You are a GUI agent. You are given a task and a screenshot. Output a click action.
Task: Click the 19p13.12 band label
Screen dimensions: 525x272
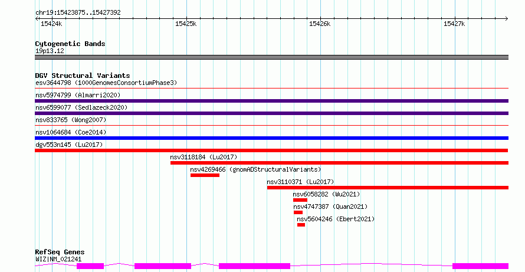tap(50, 51)
